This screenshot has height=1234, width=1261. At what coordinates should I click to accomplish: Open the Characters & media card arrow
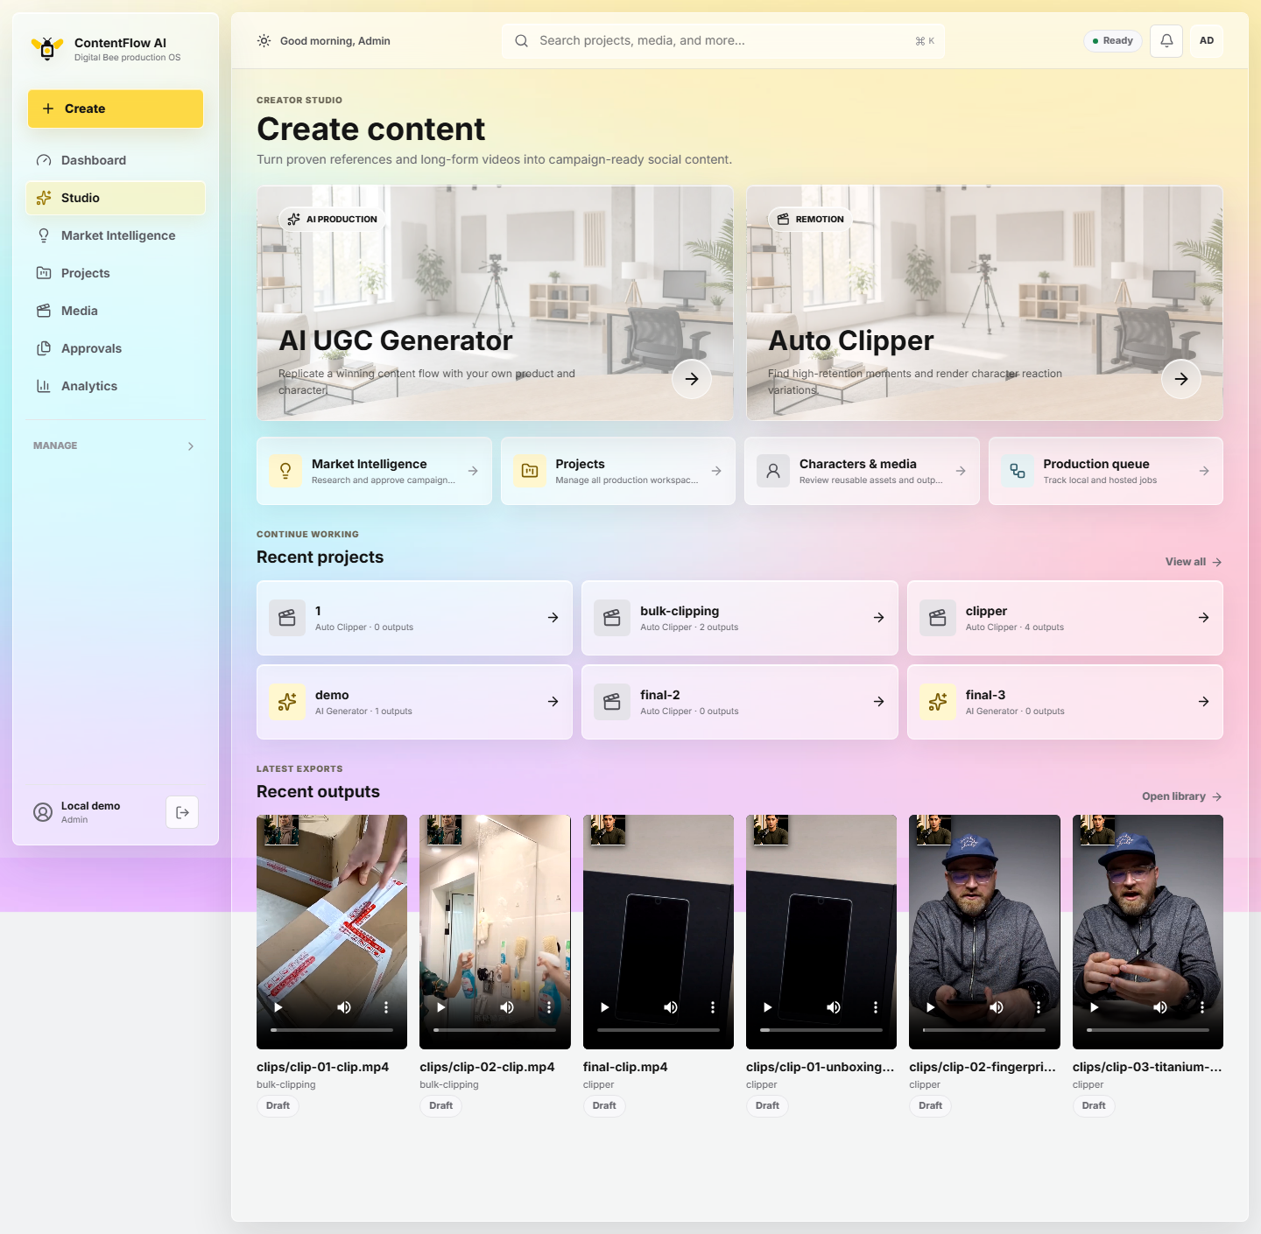pos(961,471)
